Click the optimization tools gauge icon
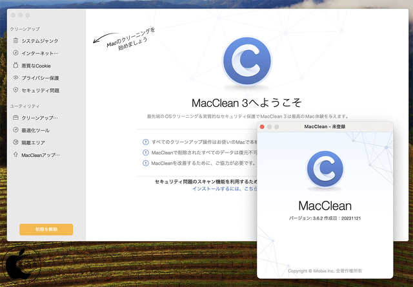This screenshot has height=287, width=413. coord(15,130)
